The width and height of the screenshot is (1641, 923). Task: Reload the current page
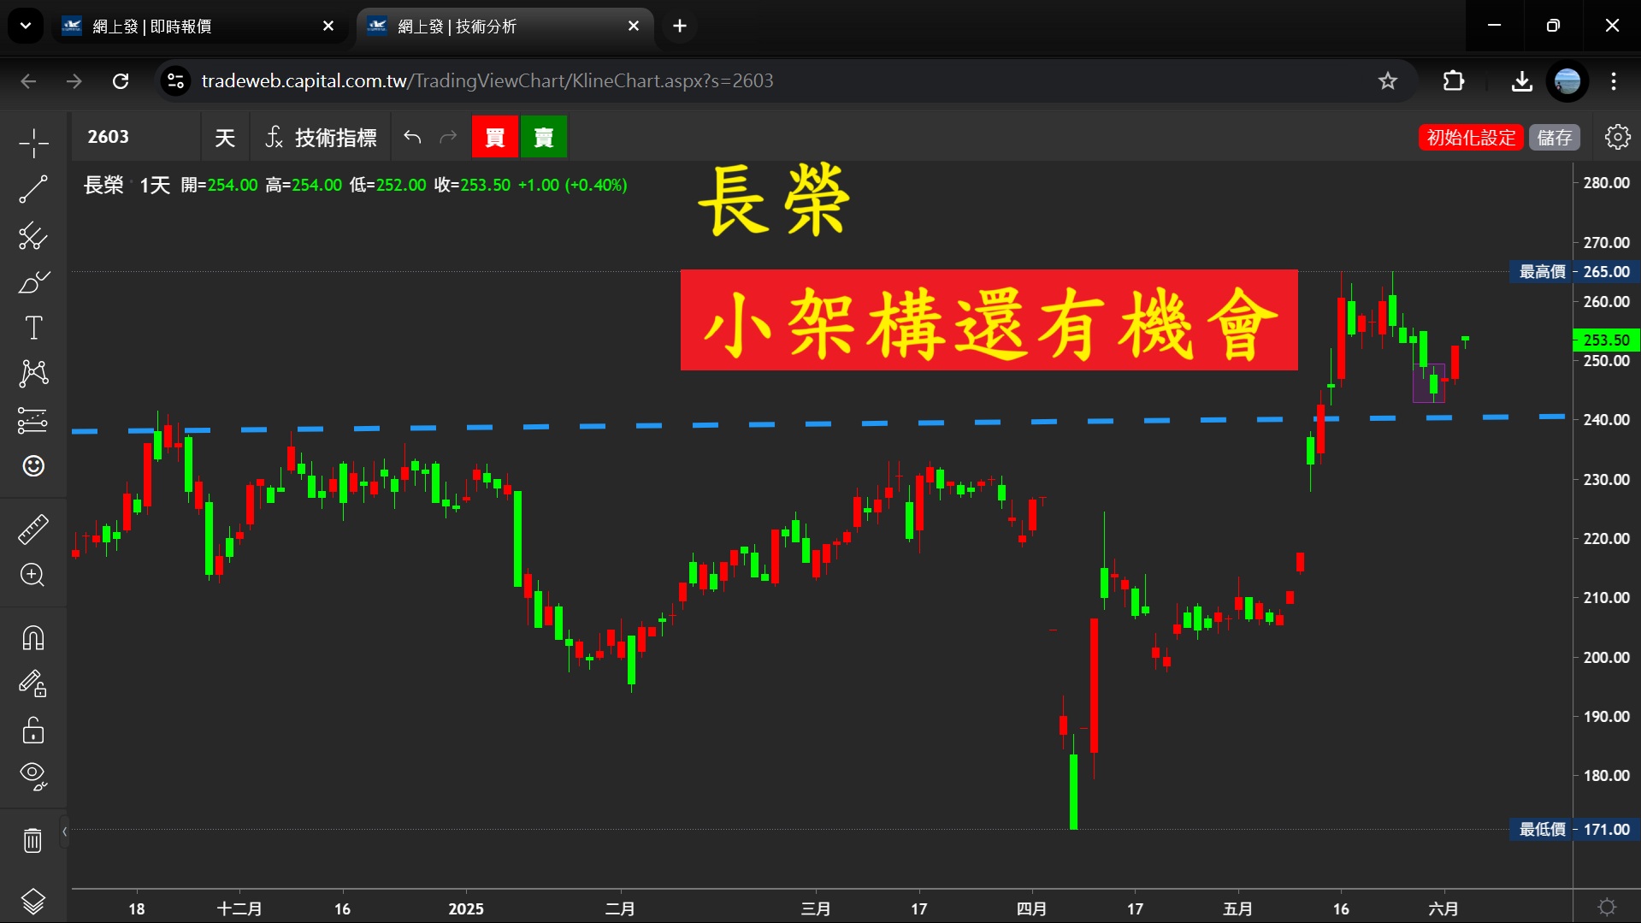click(121, 81)
